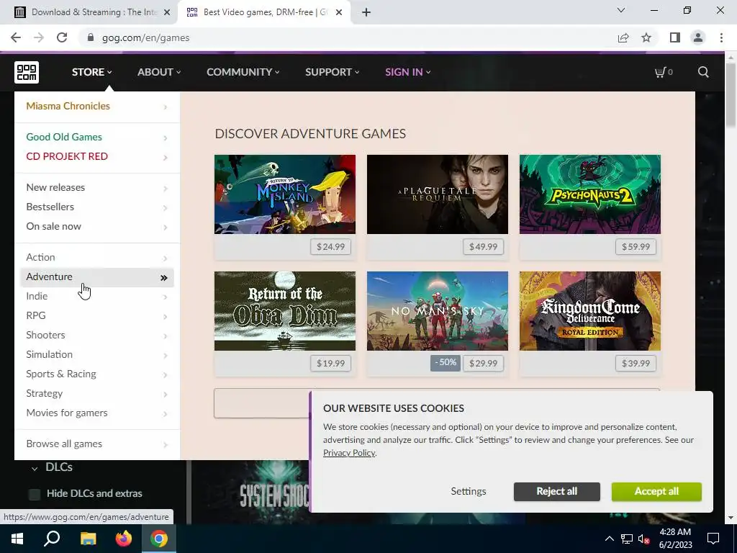Click the $24.99 Monkey Island price
Screen dimensions: 737x553
[330, 247]
